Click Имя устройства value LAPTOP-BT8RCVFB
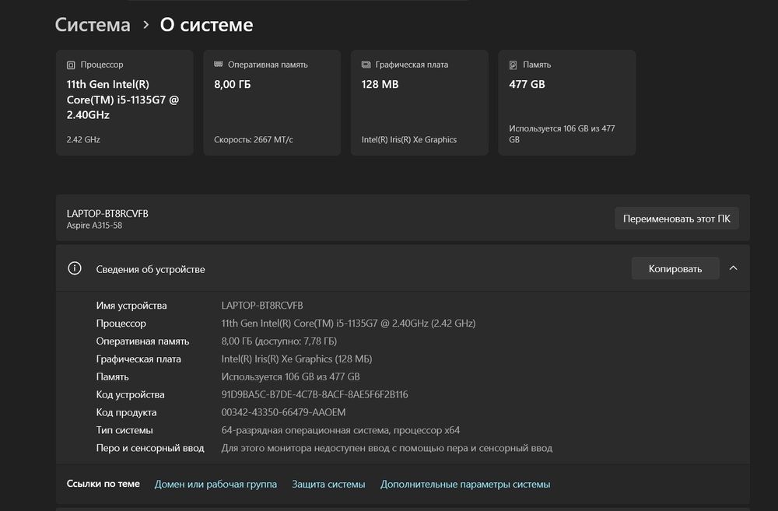This screenshot has width=778, height=511. click(x=262, y=305)
